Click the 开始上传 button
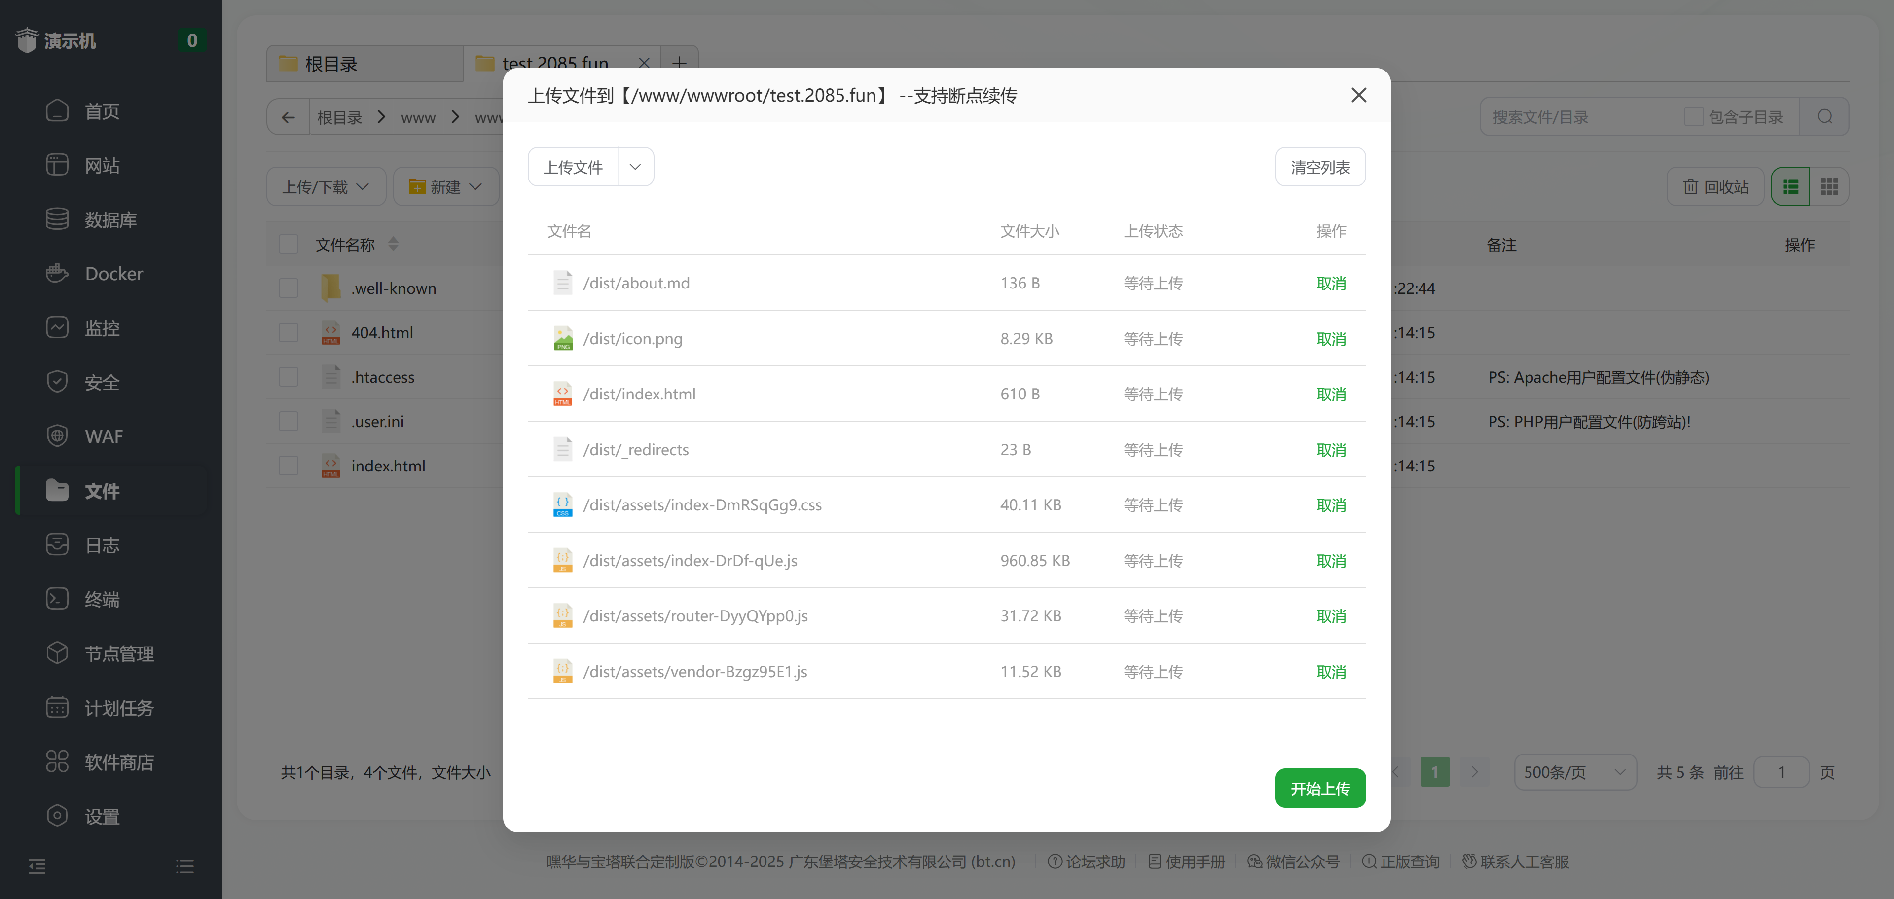1894x899 pixels. pyautogui.click(x=1320, y=789)
